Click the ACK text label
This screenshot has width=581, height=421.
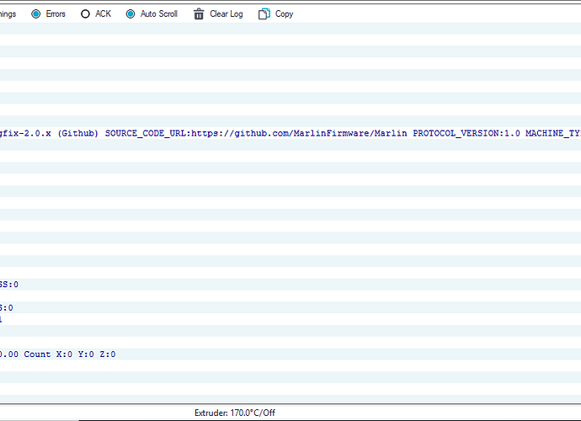tap(103, 14)
